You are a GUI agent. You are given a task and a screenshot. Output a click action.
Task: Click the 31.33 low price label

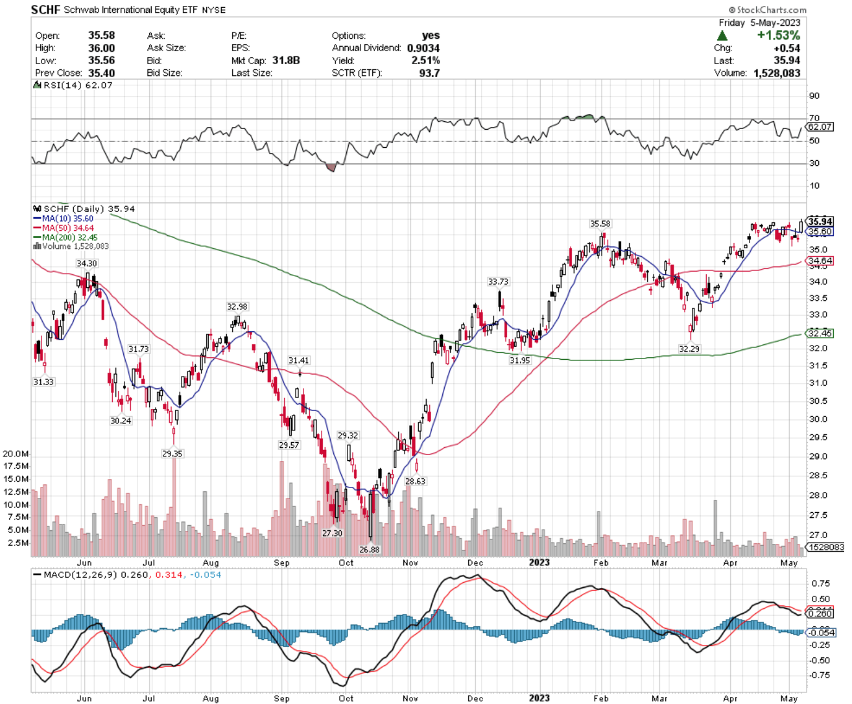tap(43, 382)
